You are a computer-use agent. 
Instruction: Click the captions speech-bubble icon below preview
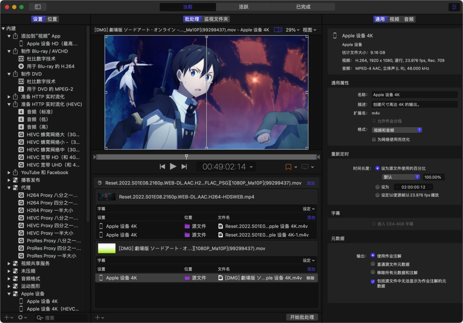point(305,167)
